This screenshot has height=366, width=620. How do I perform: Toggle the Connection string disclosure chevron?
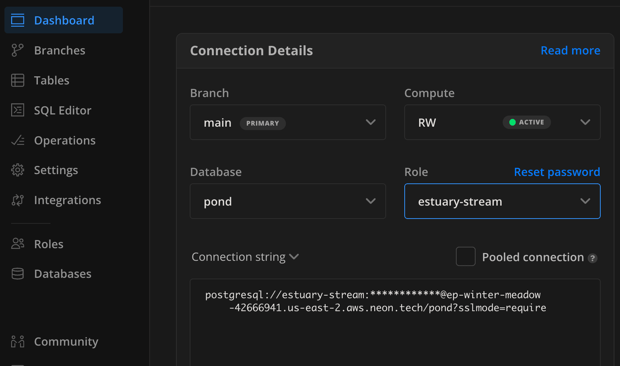click(294, 257)
